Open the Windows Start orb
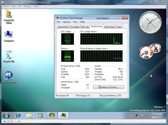 [6, 115]
